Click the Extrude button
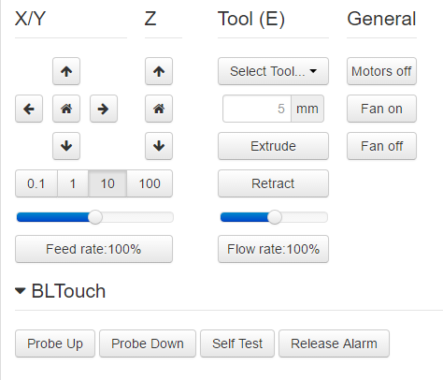443x380 pixels. (x=273, y=146)
